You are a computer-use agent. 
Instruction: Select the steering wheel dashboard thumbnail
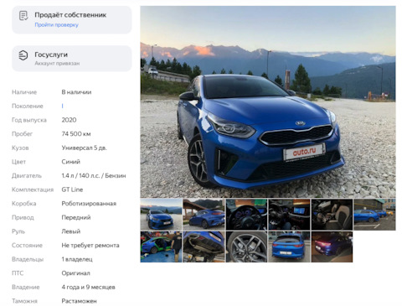point(246,215)
